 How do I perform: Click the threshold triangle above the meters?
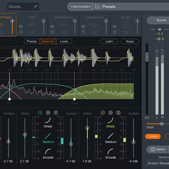(x=160, y=30)
